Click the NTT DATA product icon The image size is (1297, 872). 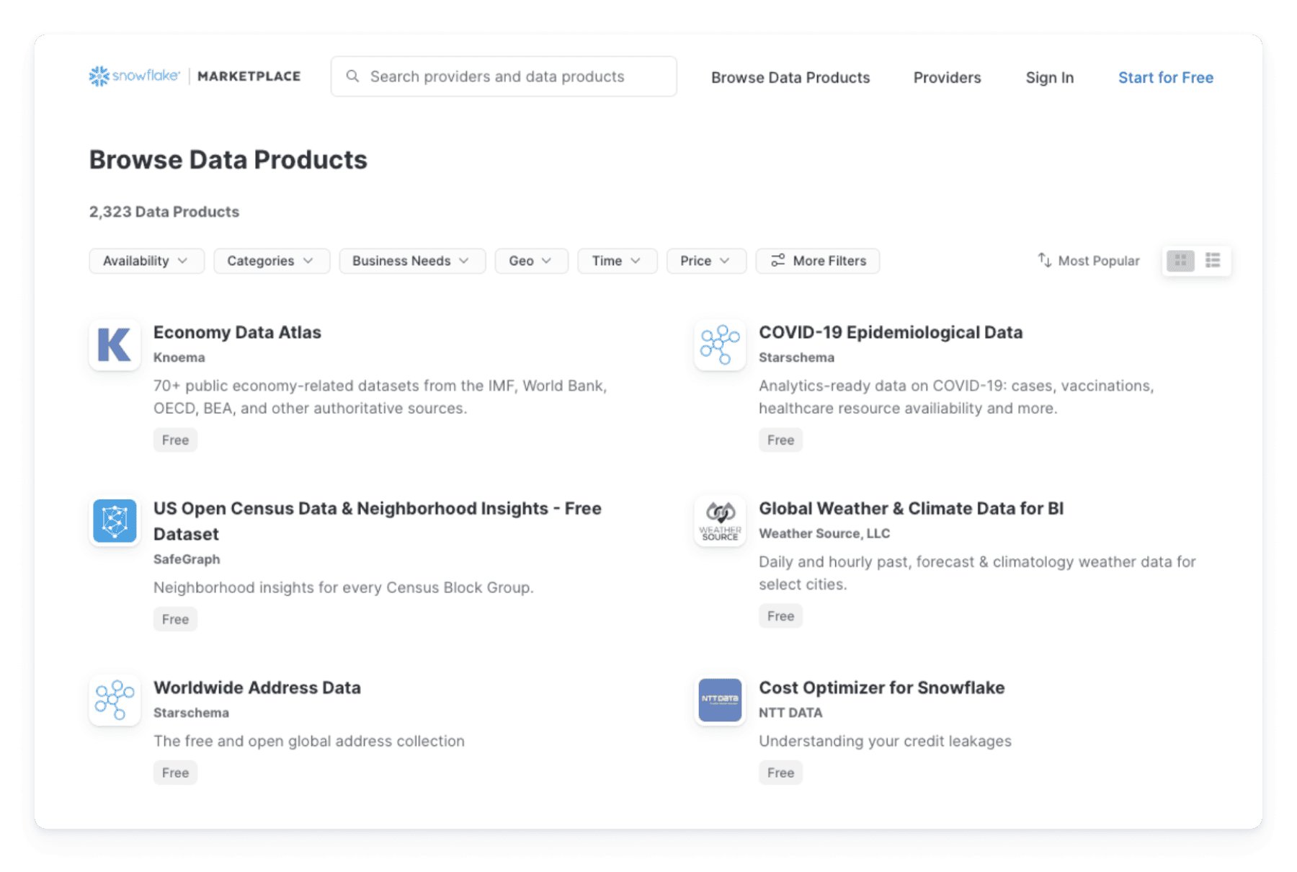coord(718,700)
